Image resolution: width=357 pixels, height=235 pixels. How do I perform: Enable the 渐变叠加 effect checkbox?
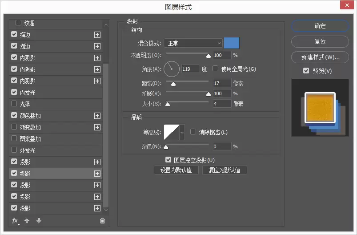14,127
